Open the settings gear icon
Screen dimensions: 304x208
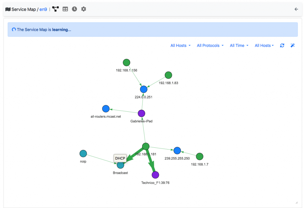pos(83,9)
